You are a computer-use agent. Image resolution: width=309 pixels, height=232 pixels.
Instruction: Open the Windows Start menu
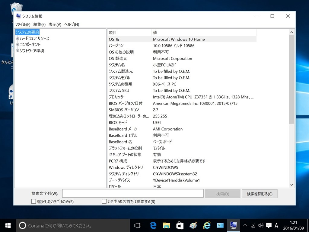(8, 225)
